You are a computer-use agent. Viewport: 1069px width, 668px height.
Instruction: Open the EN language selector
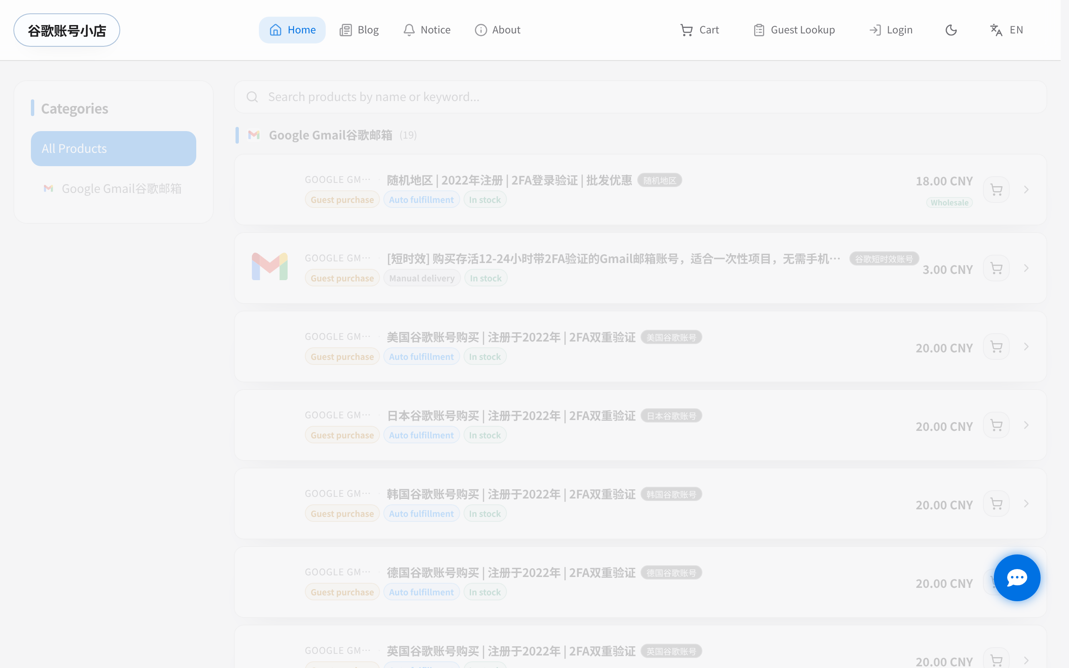(1006, 30)
